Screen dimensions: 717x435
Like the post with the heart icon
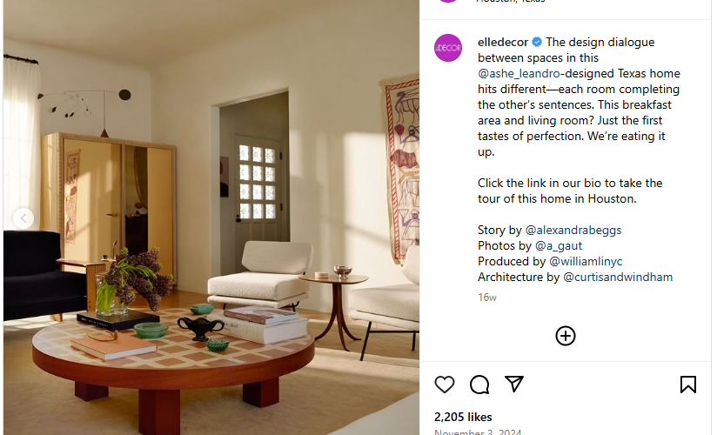click(x=444, y=385)
